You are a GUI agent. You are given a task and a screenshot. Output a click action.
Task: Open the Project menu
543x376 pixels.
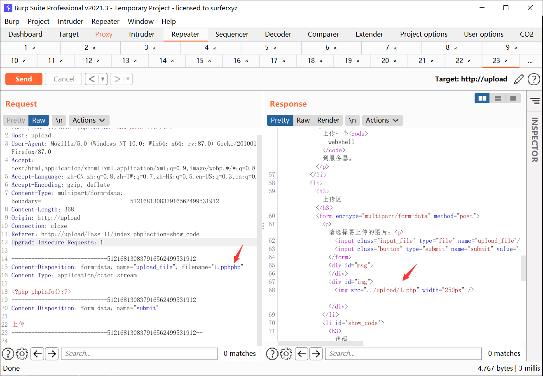click(38, 21)
